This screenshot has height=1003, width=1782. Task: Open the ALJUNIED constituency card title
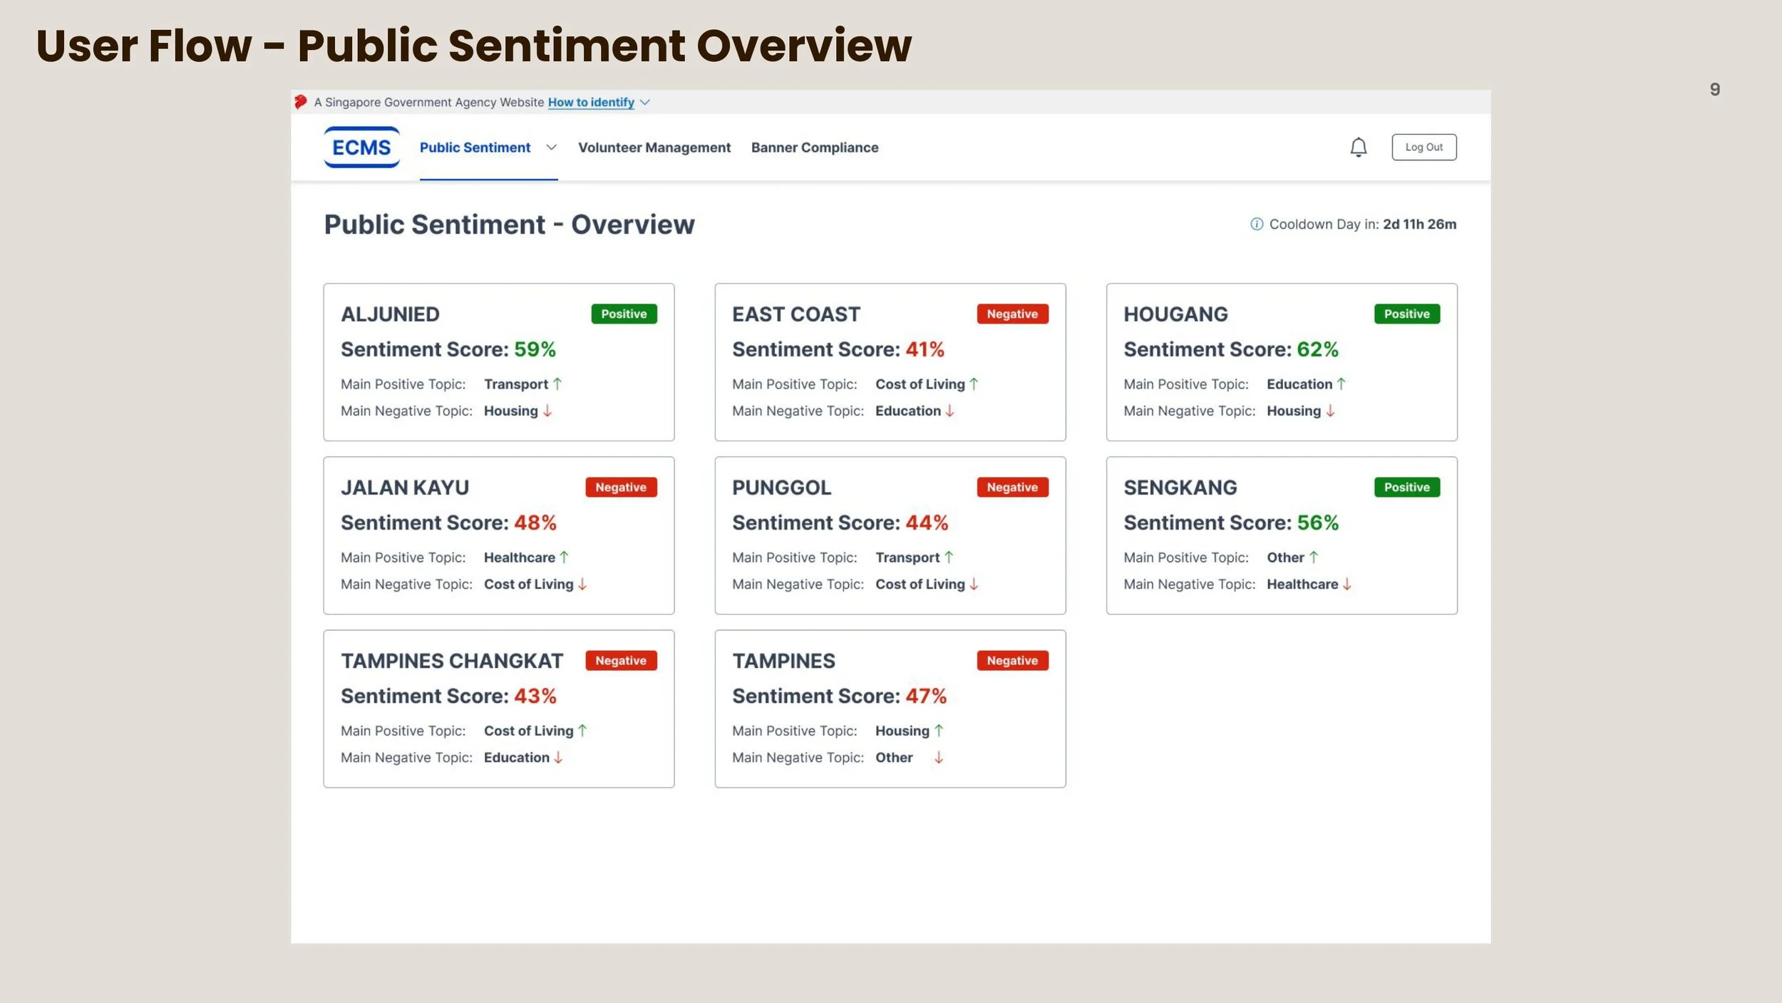tap(390, 314)
